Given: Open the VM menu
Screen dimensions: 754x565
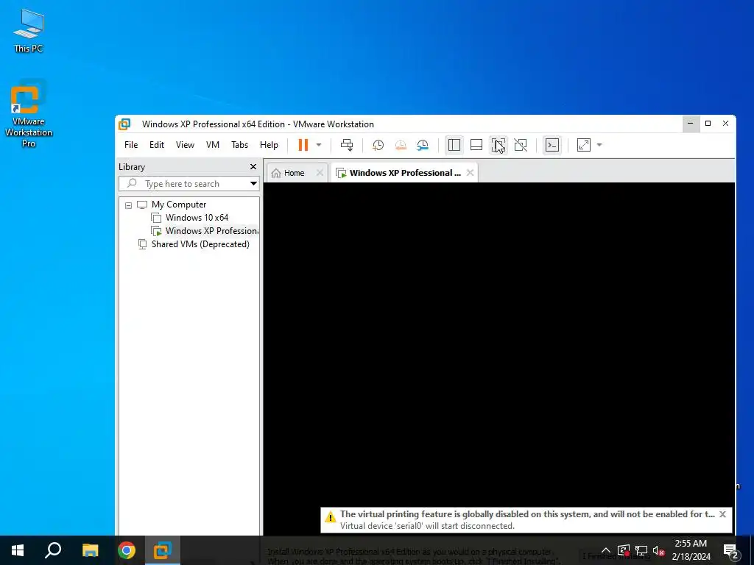Looking at the screenshot, I should point(213,145).
